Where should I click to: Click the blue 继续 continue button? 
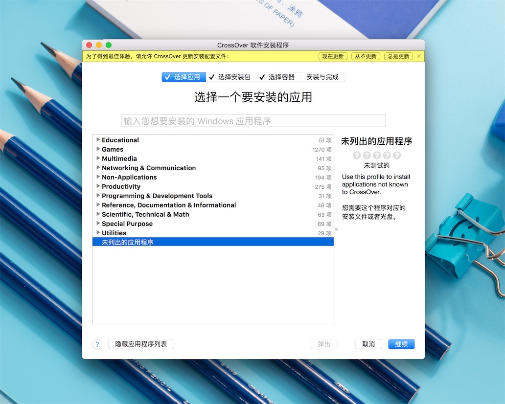click(401, 344)
